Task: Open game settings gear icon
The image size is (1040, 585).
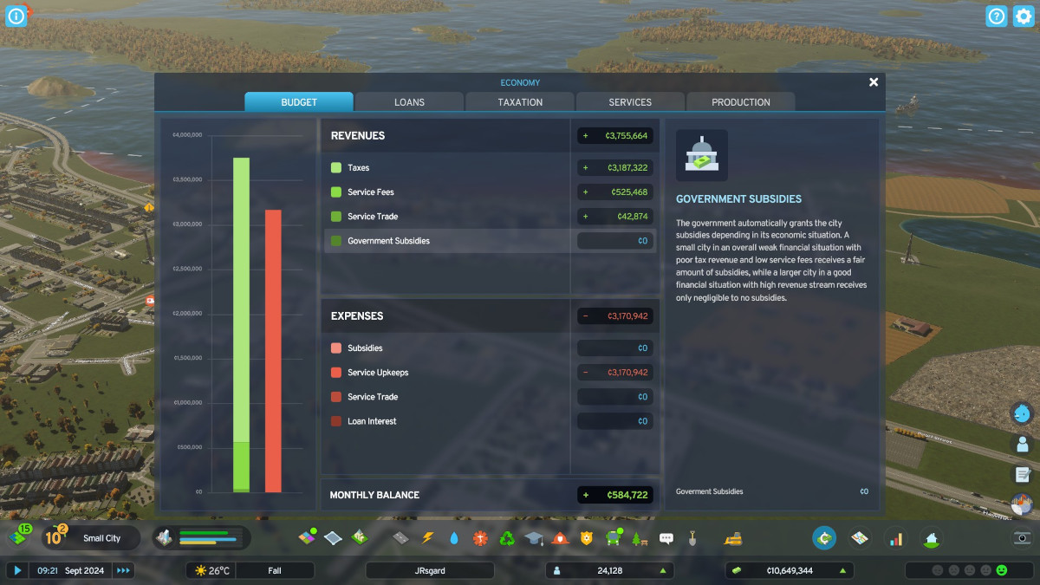Action: click(1024, 16)
